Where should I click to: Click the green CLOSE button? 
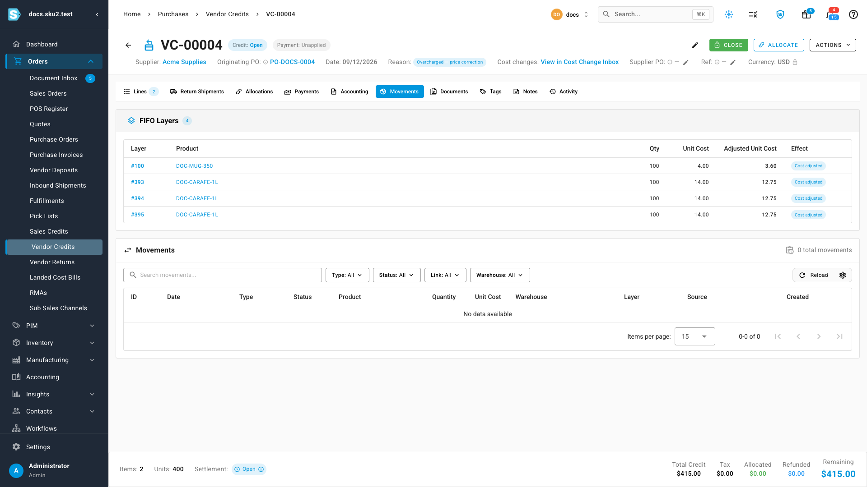728,45
